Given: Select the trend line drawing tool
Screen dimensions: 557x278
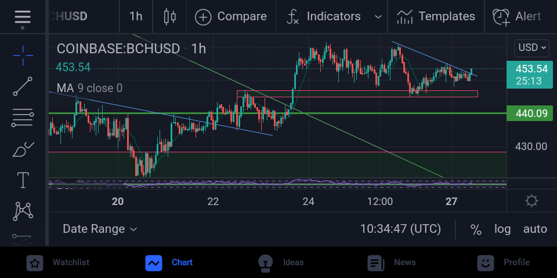Looking at the screenshot, I should click(23, 86).
